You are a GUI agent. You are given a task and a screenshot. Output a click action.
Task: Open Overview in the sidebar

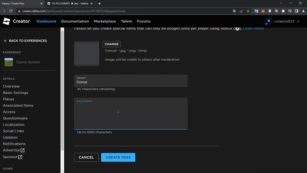pyautogui.click(x=11, y=86)
